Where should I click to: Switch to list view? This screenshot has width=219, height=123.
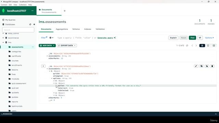tap(202, 45)
